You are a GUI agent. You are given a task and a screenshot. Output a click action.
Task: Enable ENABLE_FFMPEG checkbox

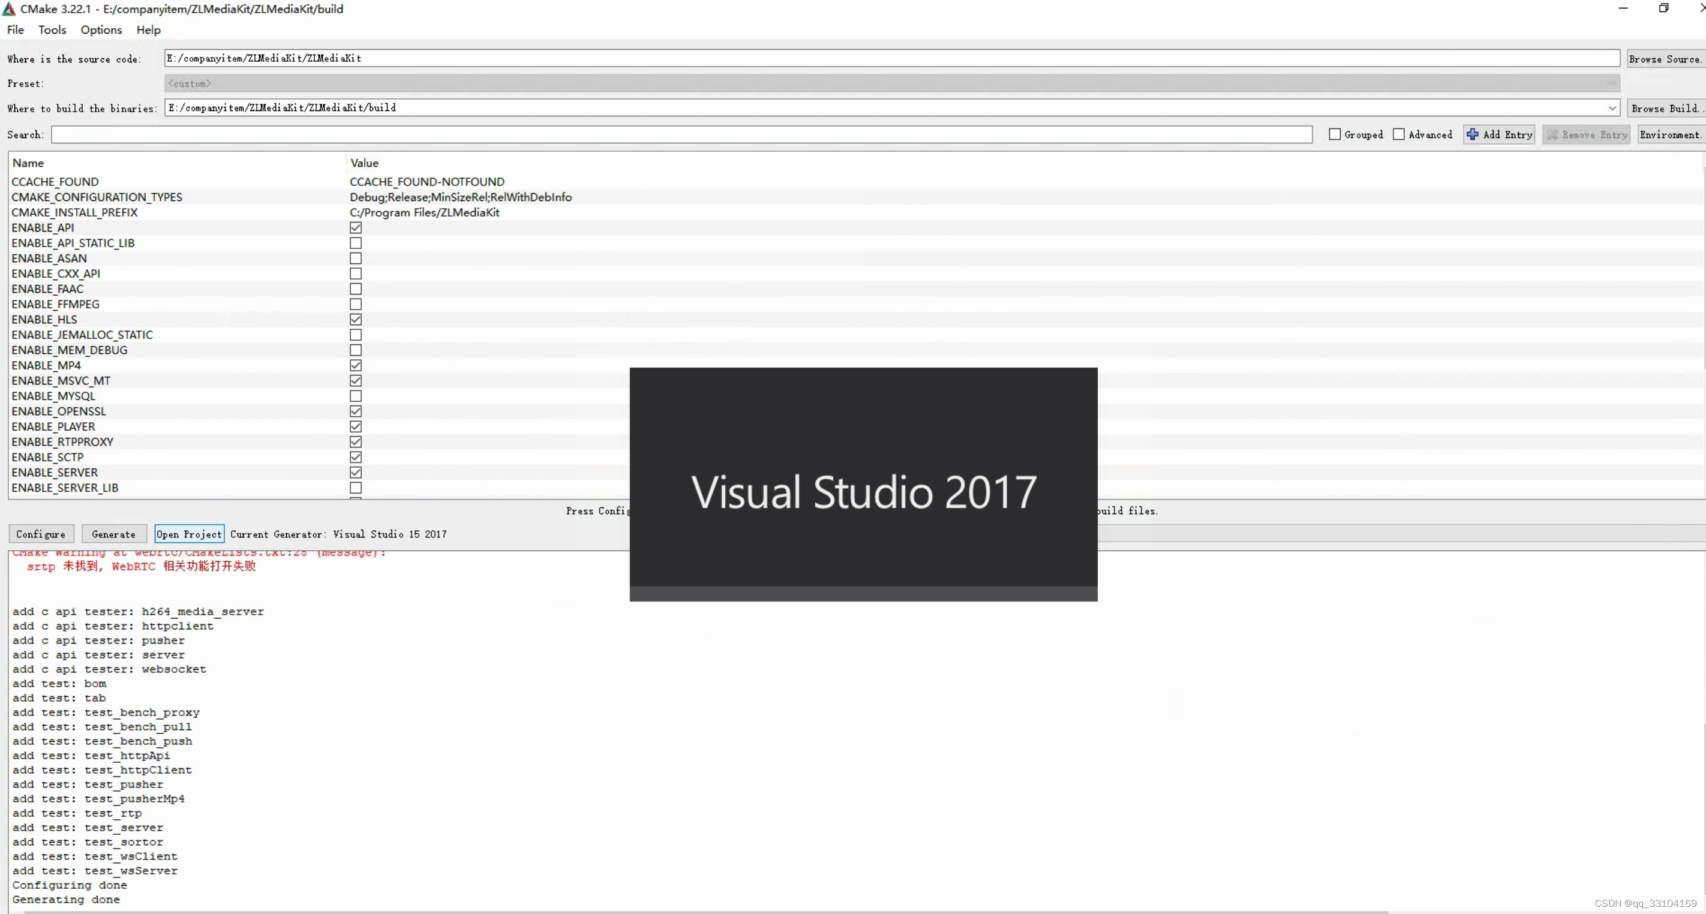click(x=355, y=303)
